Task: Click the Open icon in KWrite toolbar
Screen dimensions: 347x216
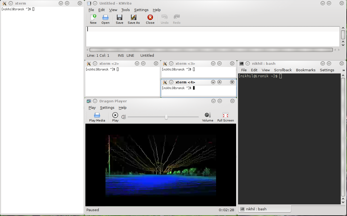Action: coord(105,18)
